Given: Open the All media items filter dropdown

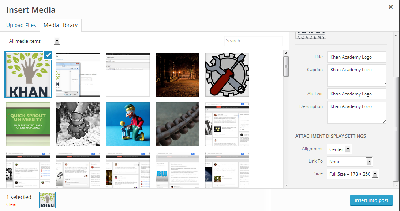Looking at the screenshot, I should 34,41.
